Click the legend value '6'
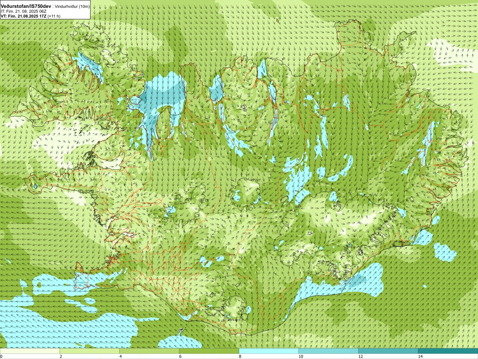 (180, 356)
